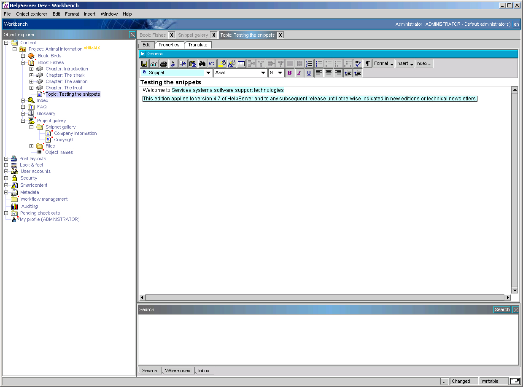Image resolution: width=523 pixels, height=387 pixels.
Task: Switch to the Book: Fishes document tab
Action: (x=153, y=35)
